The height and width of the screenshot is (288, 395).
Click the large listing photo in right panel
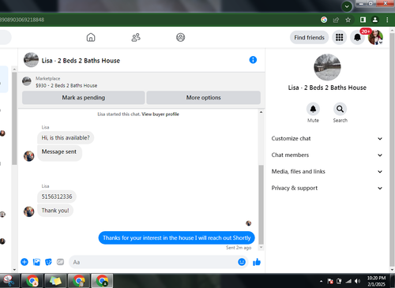pyautogui.click(x=327, y=67)
